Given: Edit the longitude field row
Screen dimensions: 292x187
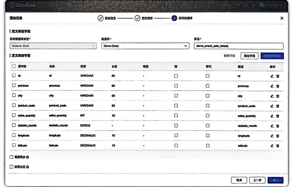Looking at the screenshot, I should click(272, 136).
